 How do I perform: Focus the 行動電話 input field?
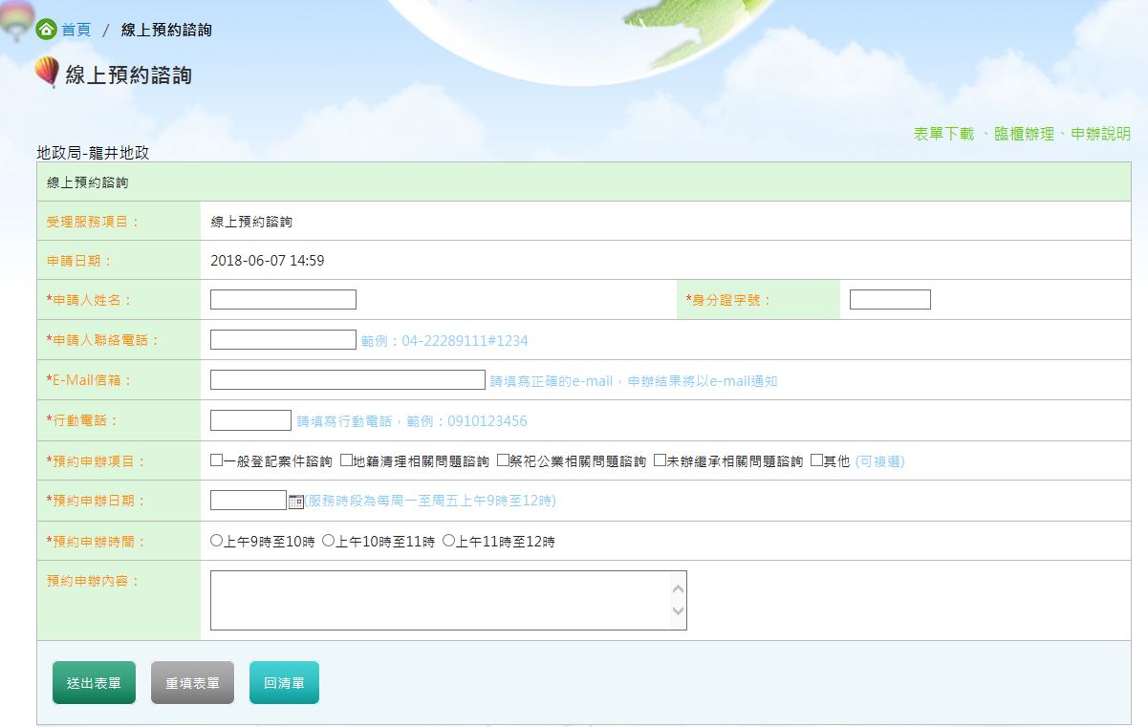[x=250, y=420]
